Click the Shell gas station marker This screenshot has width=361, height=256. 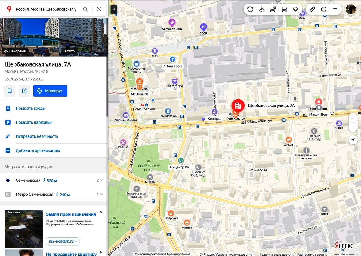(x=155, y=51)
